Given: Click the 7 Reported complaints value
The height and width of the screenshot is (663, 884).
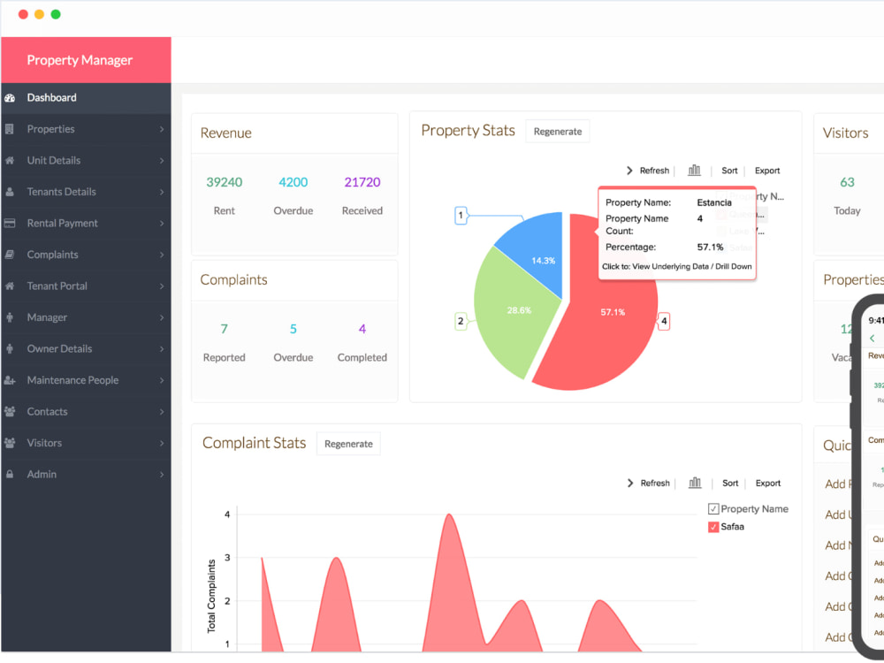Looking at the screenshot, I should coord(224,329).
